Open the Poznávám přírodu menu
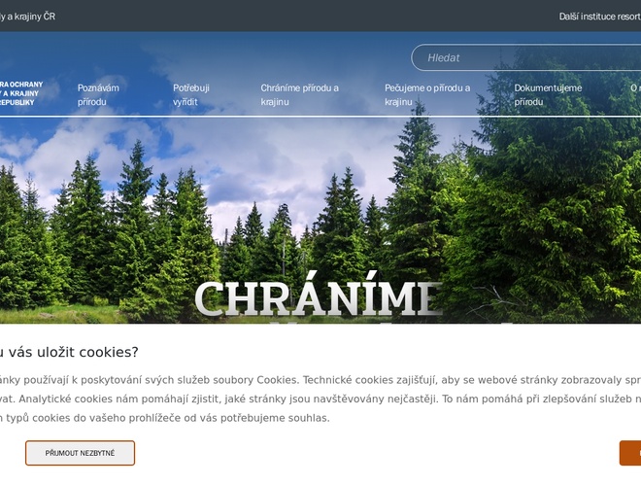 coord(98,94)
